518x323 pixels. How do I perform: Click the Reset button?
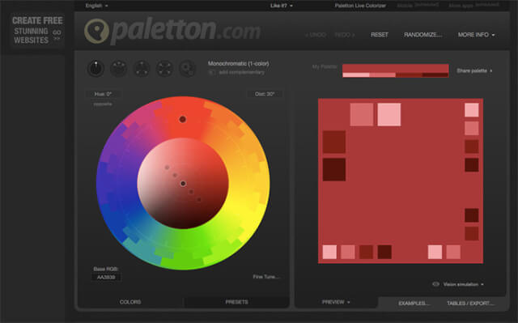tap(380, 35)
